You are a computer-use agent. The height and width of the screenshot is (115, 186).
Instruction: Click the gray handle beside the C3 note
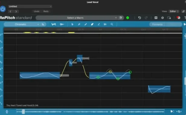point(86,58)
